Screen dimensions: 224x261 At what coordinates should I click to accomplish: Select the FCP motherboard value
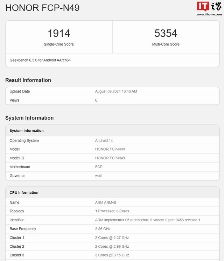pos(99,167)
